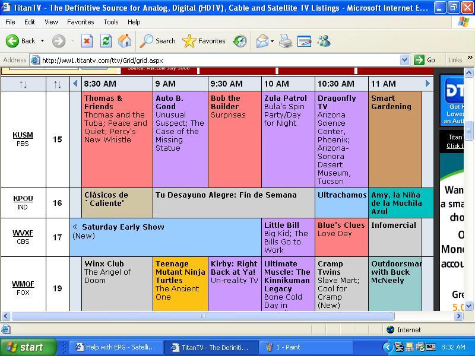475x356 pixels.
Task: Open the WVXF station link
Action: pos(23,233)
